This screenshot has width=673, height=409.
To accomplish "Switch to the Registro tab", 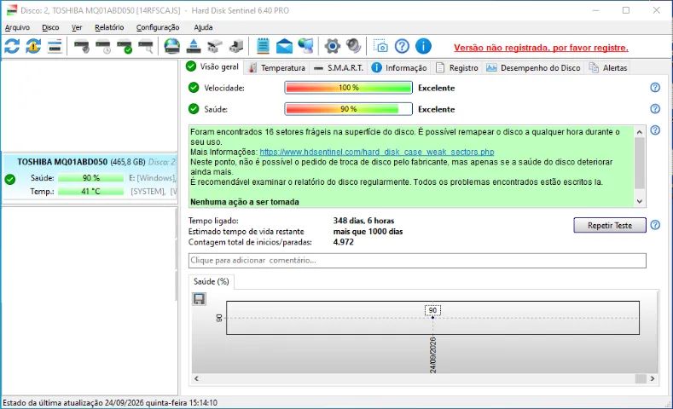I will (x=457, y=67).
